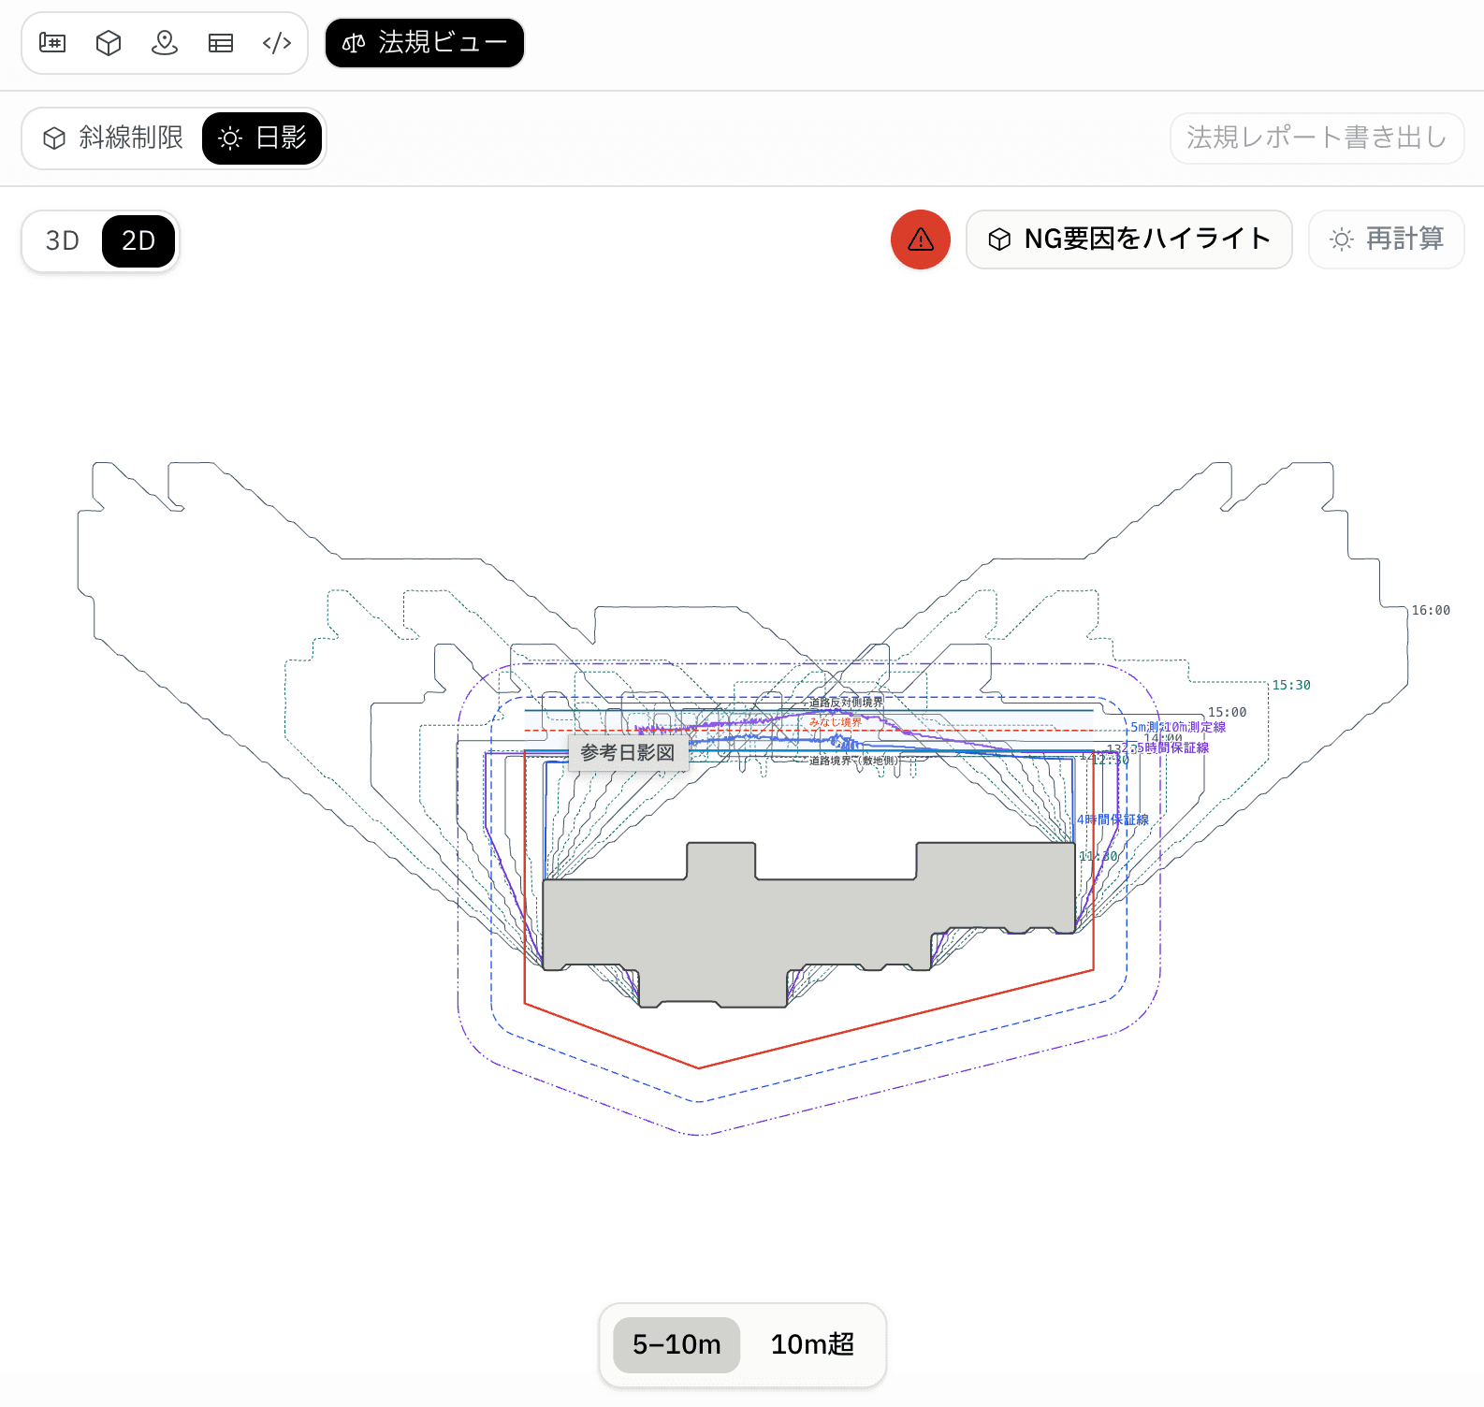The width and height of the screenshot is (1484, 1407).
Task: Click the gray building footprint shape
Action: [x=808, y=925]
